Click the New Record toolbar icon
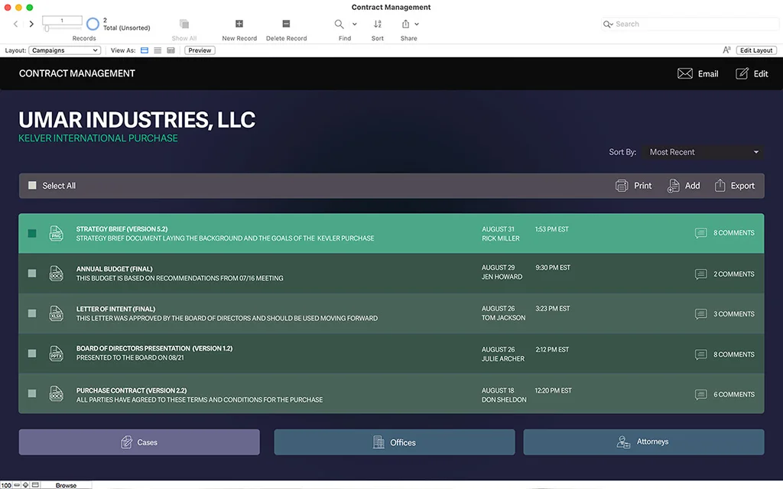783x489 pixels. [239, 24]
